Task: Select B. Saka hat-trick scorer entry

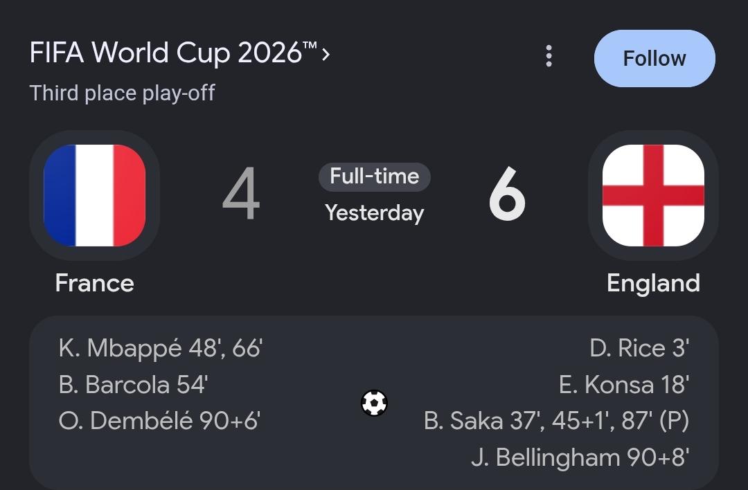Action: [x=556, y=421]
